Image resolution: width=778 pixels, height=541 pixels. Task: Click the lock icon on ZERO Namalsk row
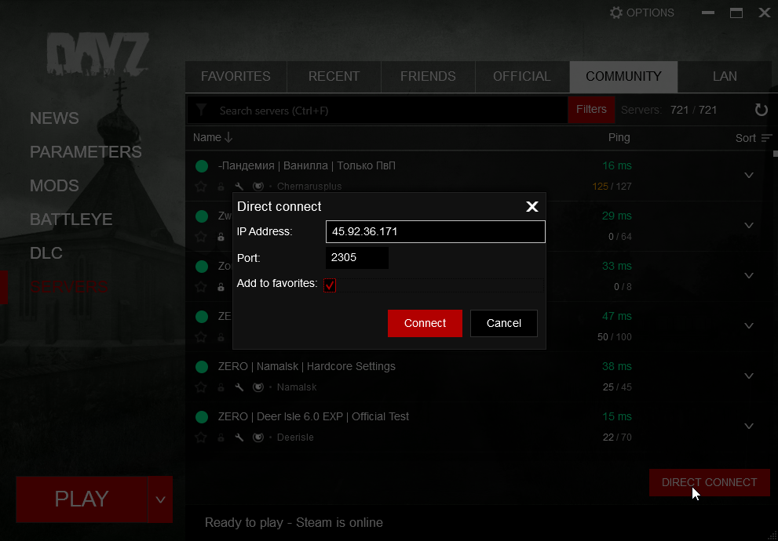pyautogui.click(x=221, y=387)
